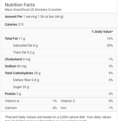
Task: Click the Sodium 83 mg row
Action: (x=59, y=66)
